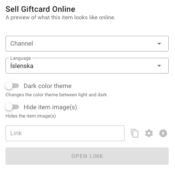Click the circular play icon beside Link
The height and width of the screenshot is (171, 175).
click(x=163, y=133)
